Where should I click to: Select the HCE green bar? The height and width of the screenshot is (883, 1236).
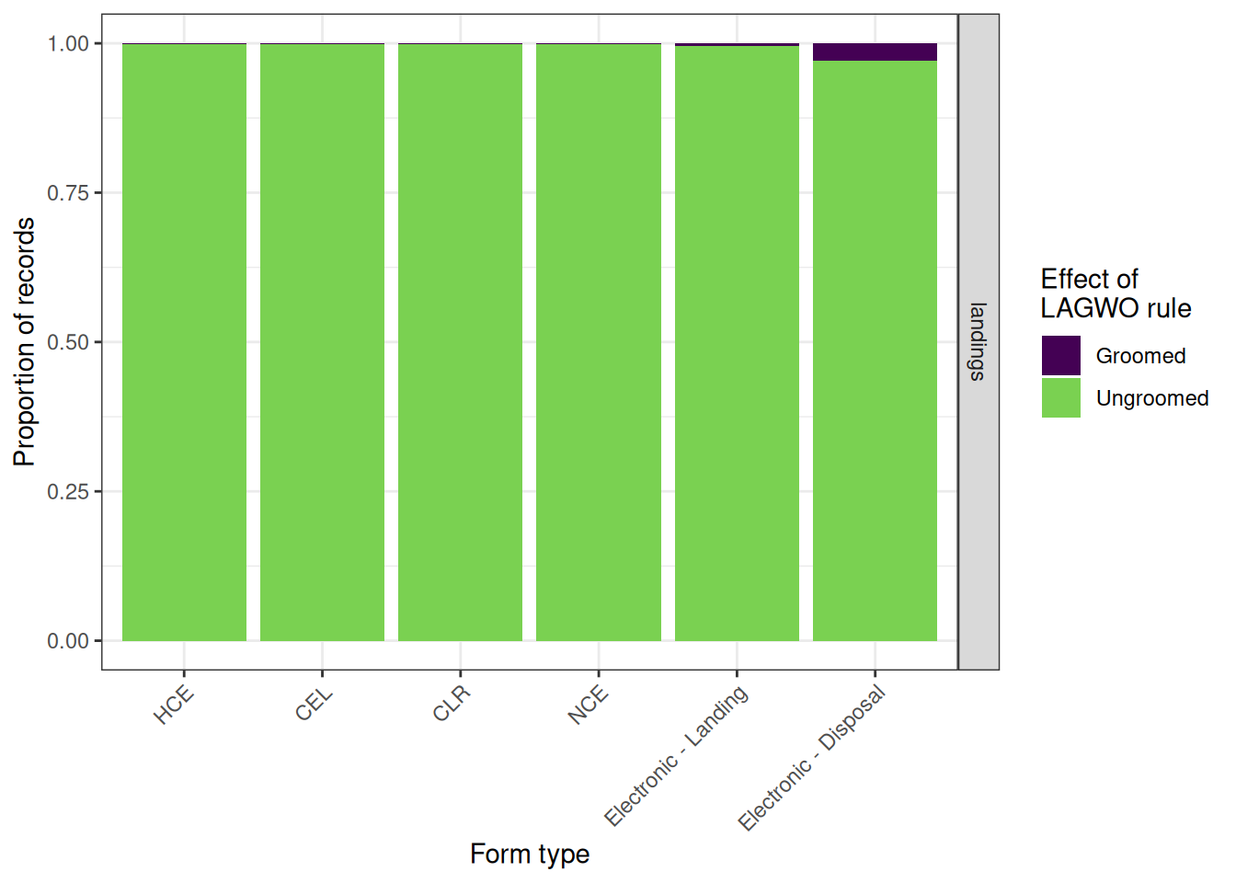click(x=184, y=342)
